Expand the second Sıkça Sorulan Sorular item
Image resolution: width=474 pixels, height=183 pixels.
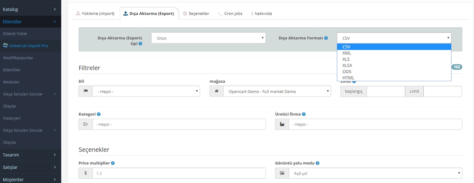(x=30, y=130)
